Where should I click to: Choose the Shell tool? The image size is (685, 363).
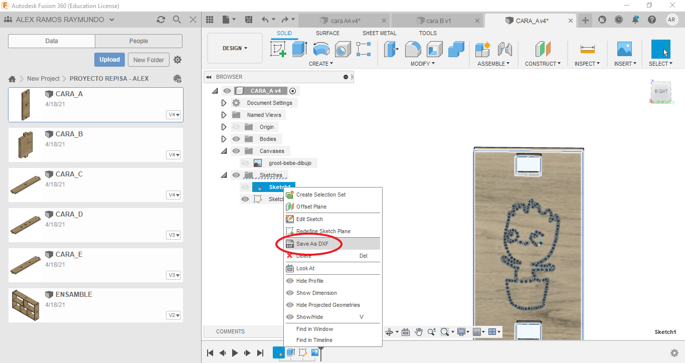434,49
